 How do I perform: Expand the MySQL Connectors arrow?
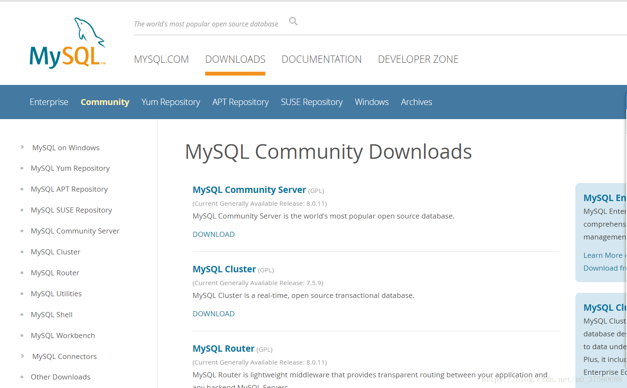(x=22, y=356)
